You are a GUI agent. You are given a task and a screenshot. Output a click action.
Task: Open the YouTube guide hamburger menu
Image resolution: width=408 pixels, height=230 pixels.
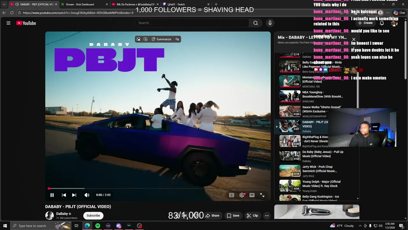point(9,23)
